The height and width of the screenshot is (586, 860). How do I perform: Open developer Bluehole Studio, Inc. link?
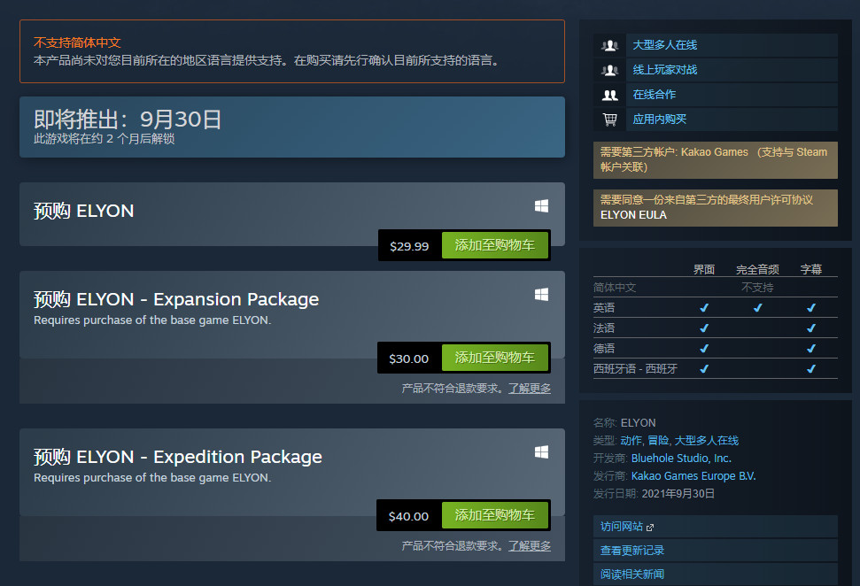(681, 459)
